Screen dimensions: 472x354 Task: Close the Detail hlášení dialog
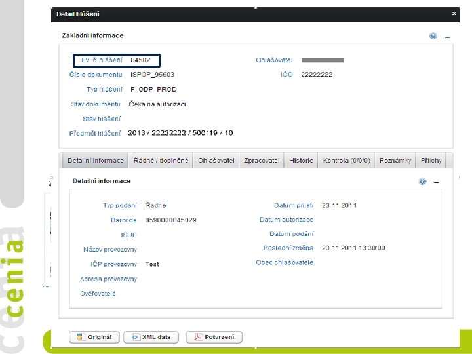454,14
